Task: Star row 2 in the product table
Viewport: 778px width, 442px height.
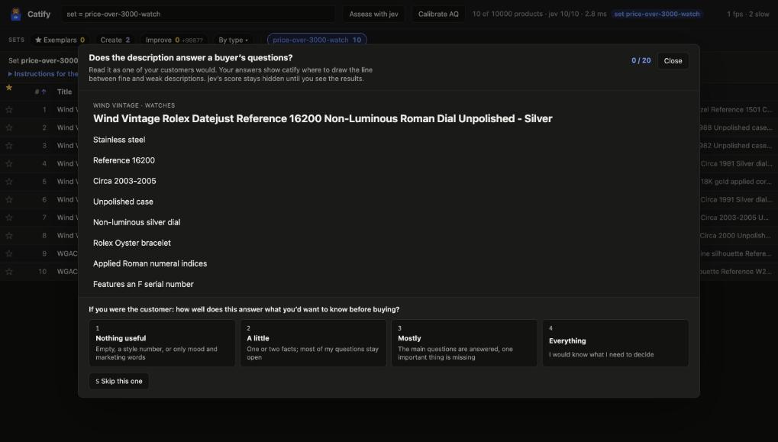Action: (9, 127)
